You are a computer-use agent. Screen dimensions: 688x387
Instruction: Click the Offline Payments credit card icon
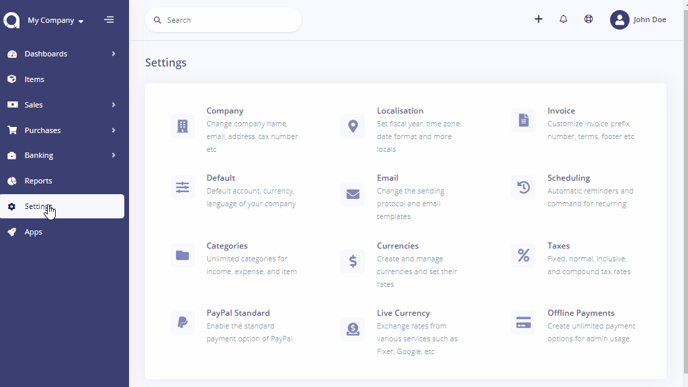pyautogui.click(x=523, y=322)
